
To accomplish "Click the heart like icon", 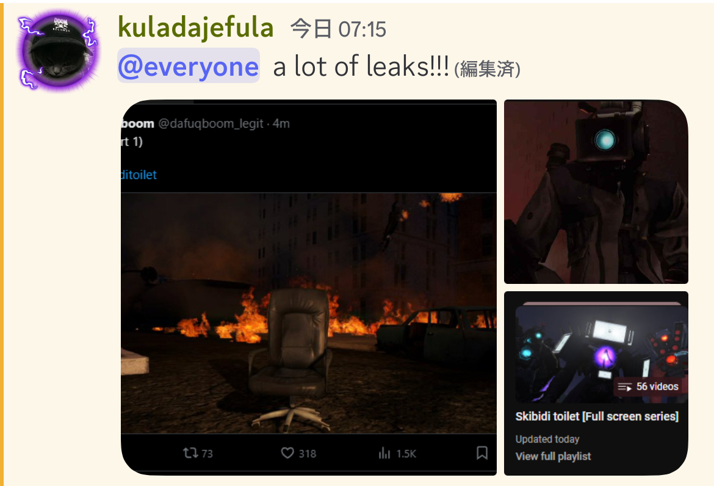I will [x=287, y=453].
